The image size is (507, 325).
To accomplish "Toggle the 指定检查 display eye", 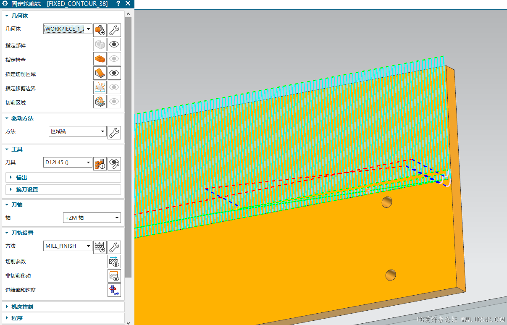I will (114, 59).
